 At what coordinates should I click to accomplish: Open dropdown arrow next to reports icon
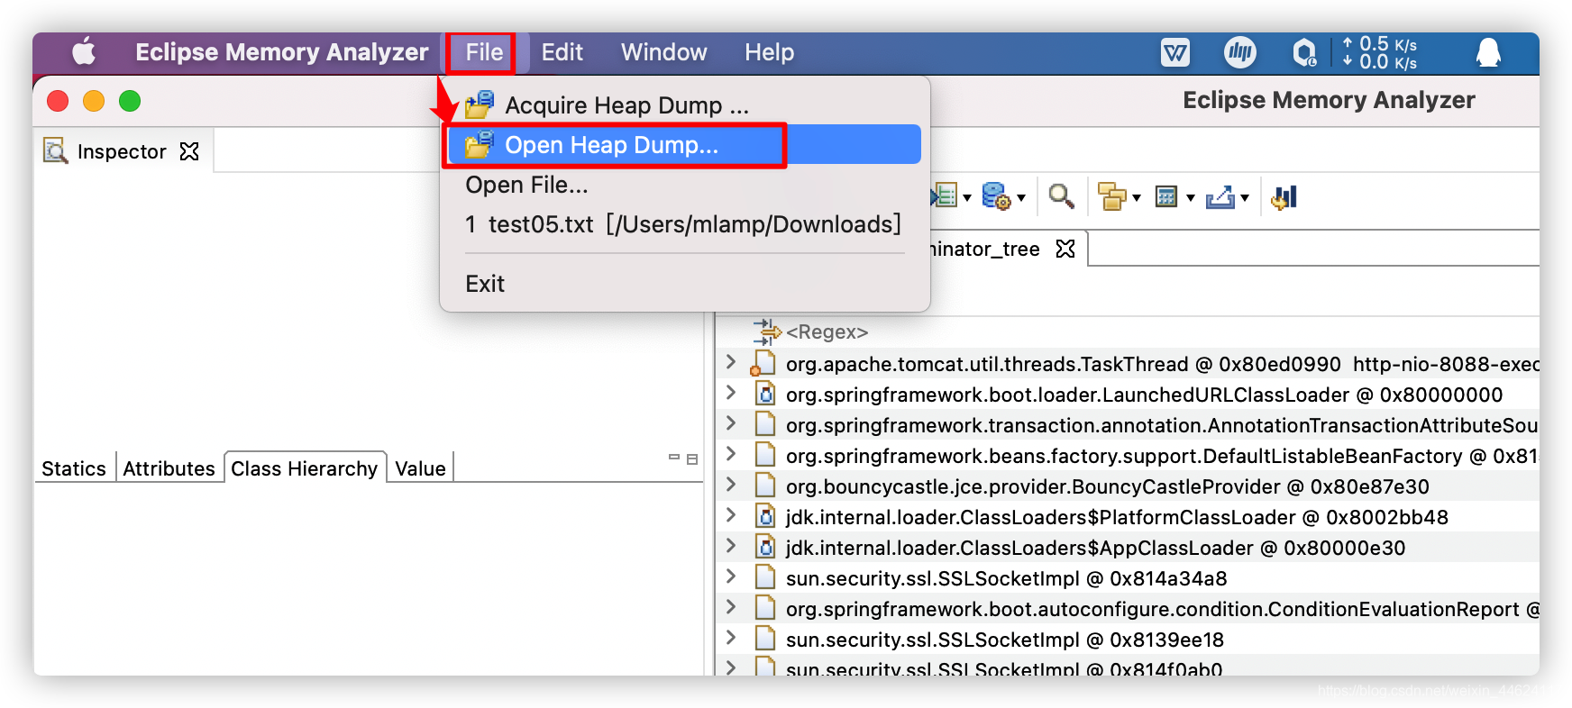click(x=967, y=198)
